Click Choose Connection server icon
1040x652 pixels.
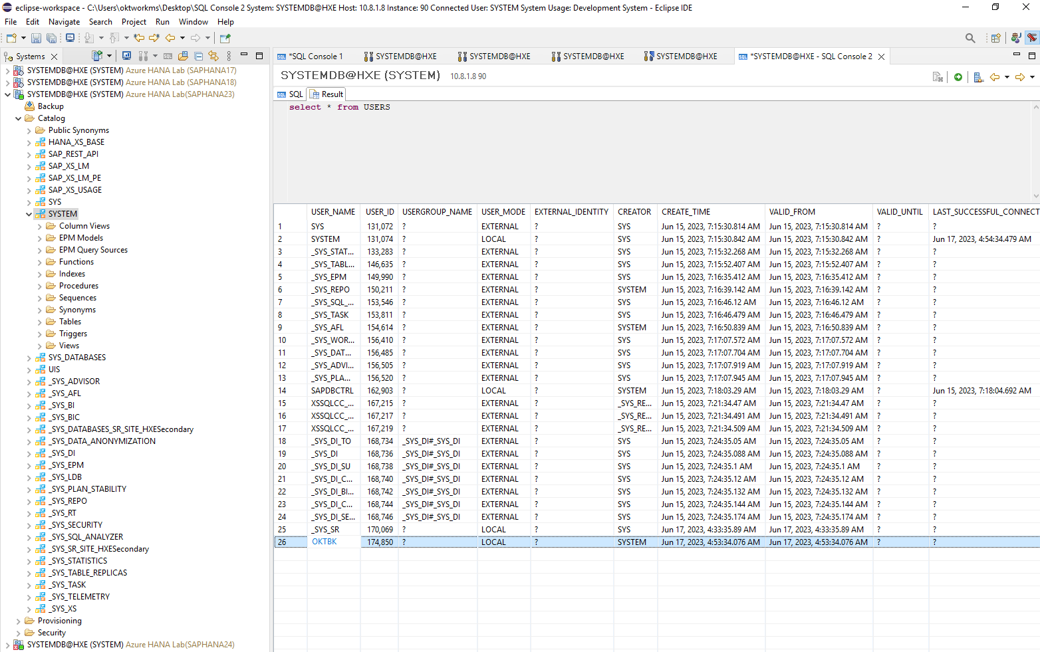(x=978, y=77)
